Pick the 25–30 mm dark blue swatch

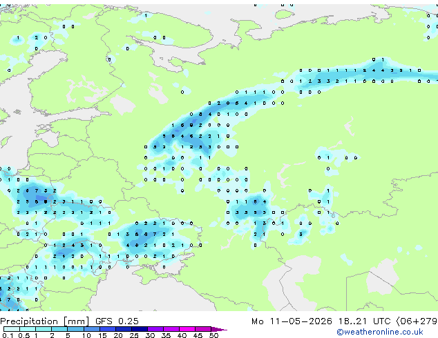[139, 329]
